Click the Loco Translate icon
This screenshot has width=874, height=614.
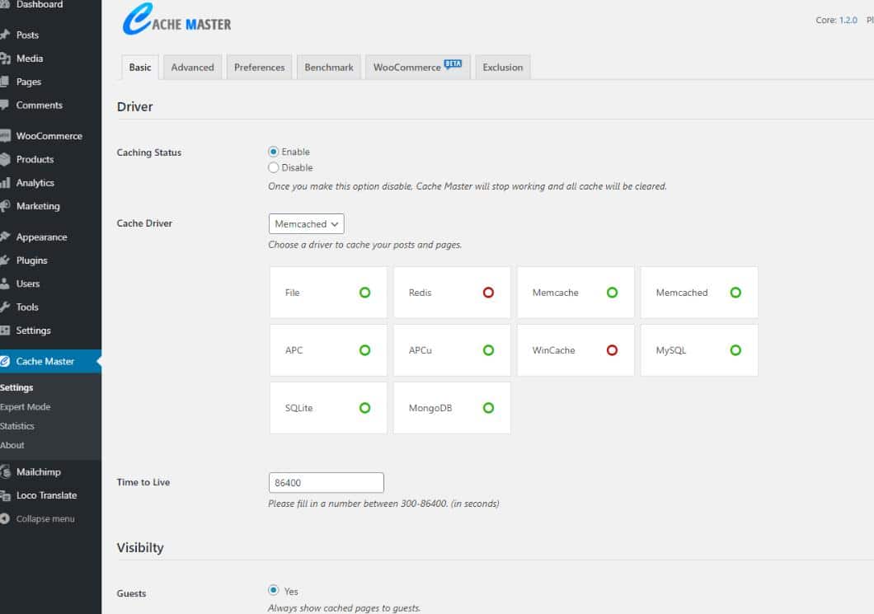pos(5,496)
